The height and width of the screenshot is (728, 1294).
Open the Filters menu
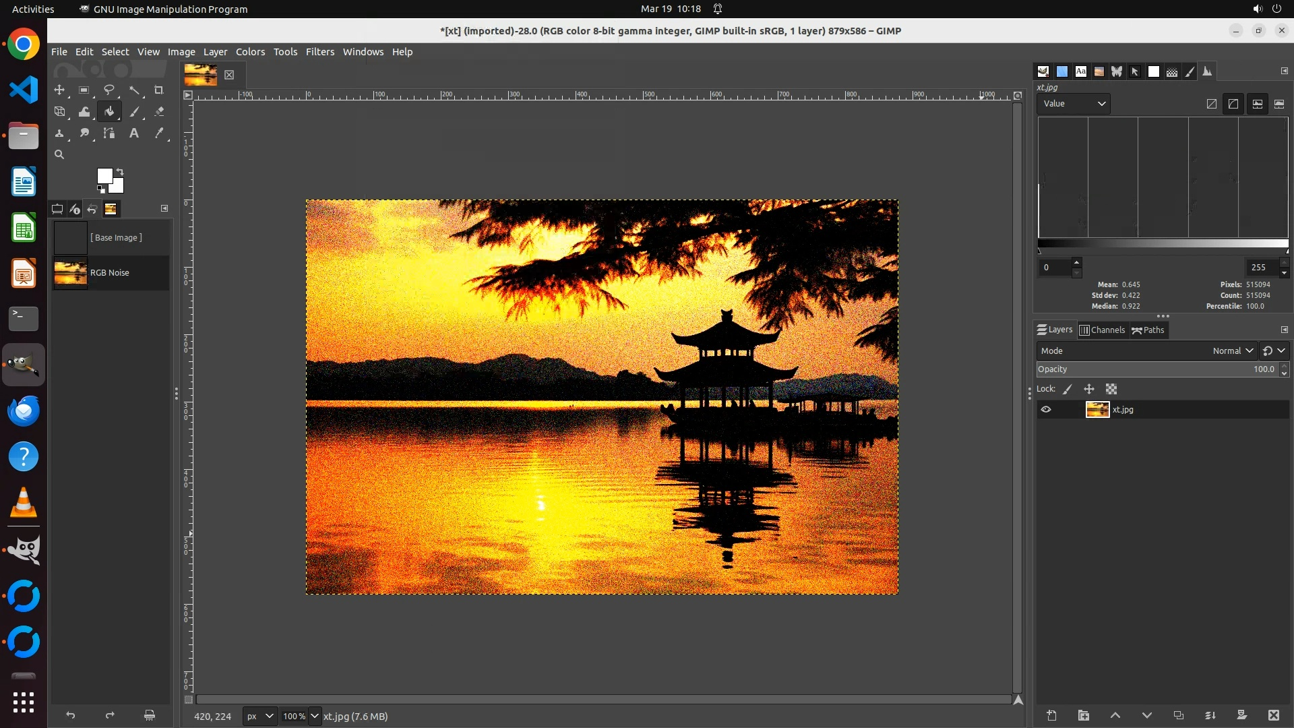(x=319, y=52)
